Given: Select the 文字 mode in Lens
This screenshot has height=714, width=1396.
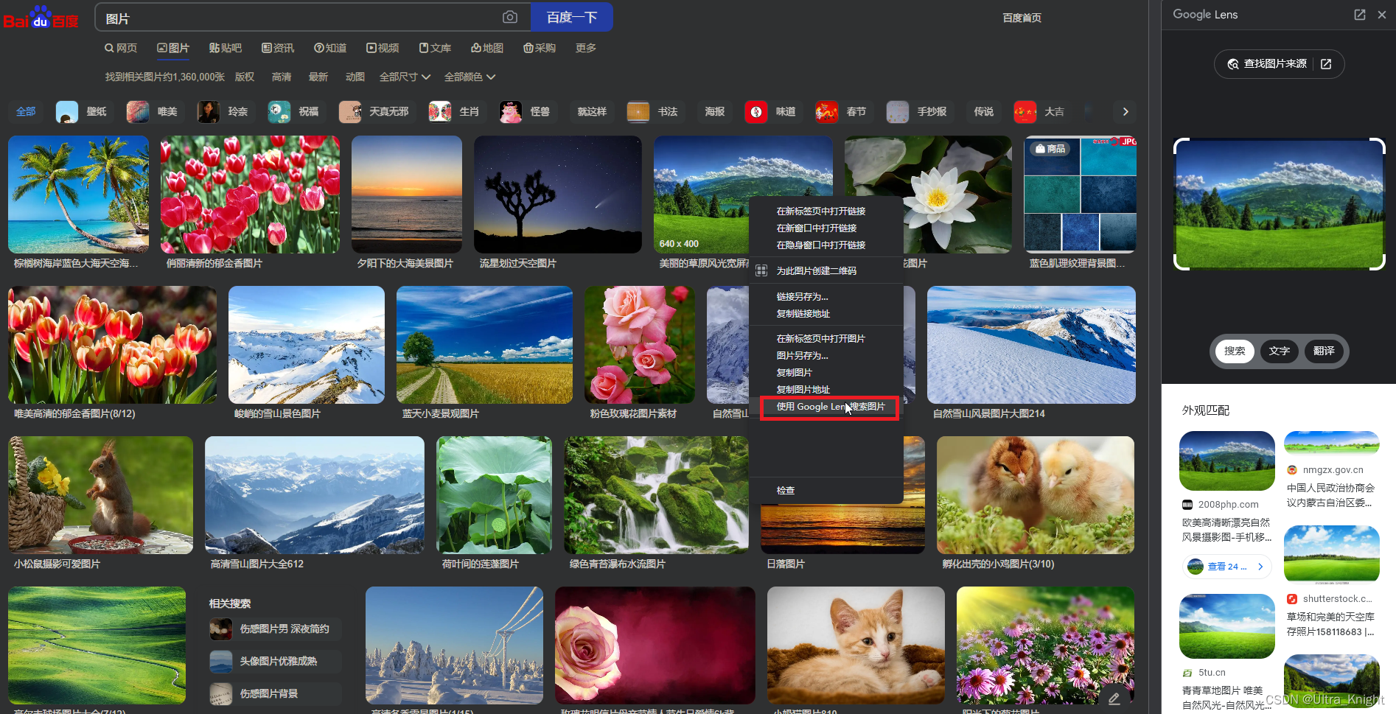Looking at the screenshot, I should click(x=1280, y=351).
